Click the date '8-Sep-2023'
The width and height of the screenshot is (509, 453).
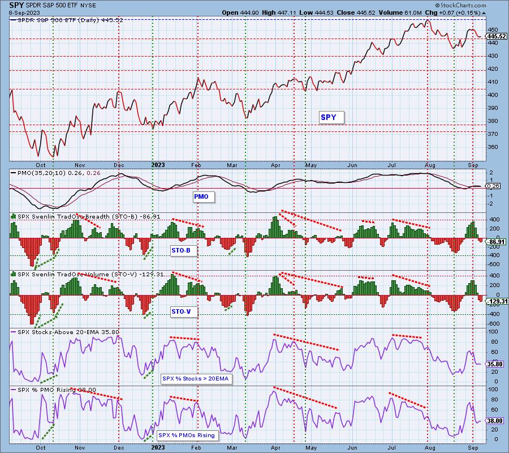click(25, 13)
